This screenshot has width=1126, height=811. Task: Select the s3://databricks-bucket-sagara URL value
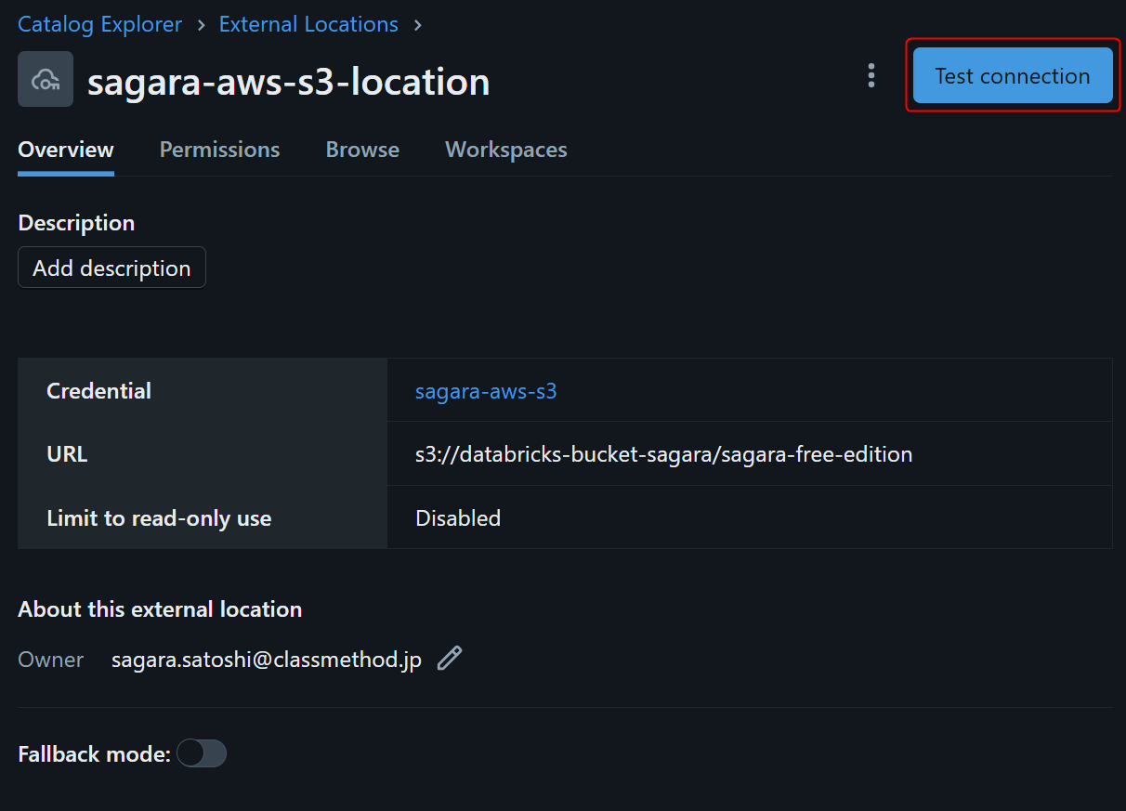coord(663,454)
